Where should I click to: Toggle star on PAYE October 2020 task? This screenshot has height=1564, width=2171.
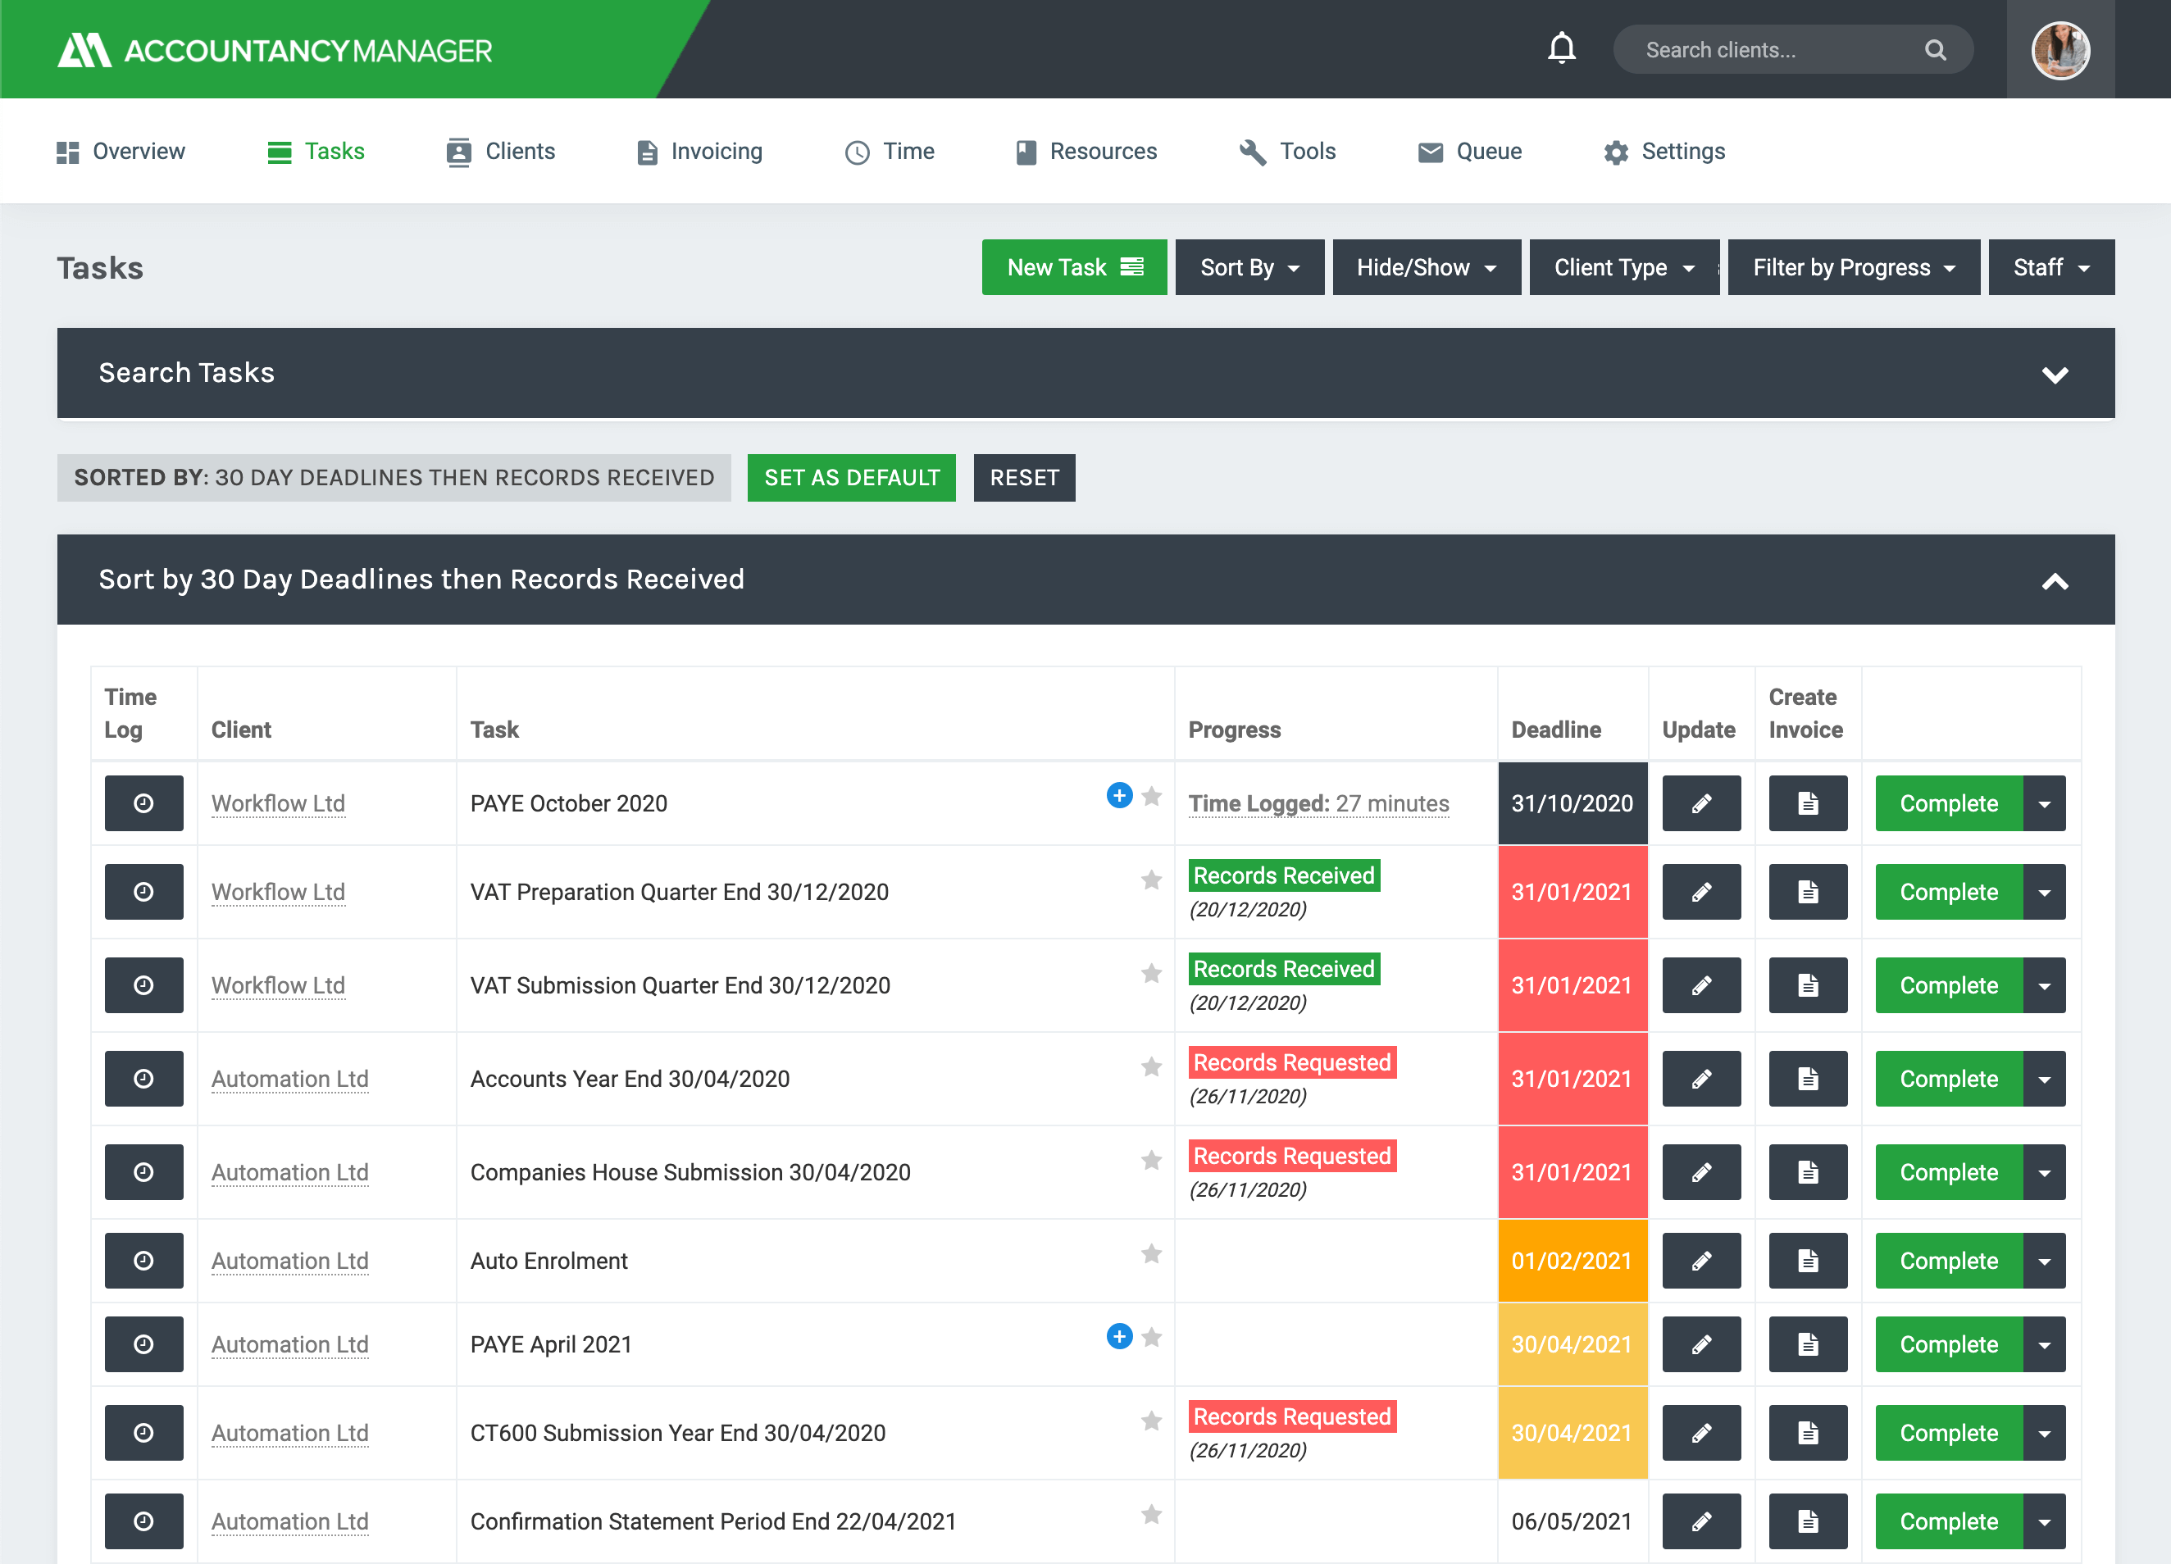click(x=1152, y=797)
